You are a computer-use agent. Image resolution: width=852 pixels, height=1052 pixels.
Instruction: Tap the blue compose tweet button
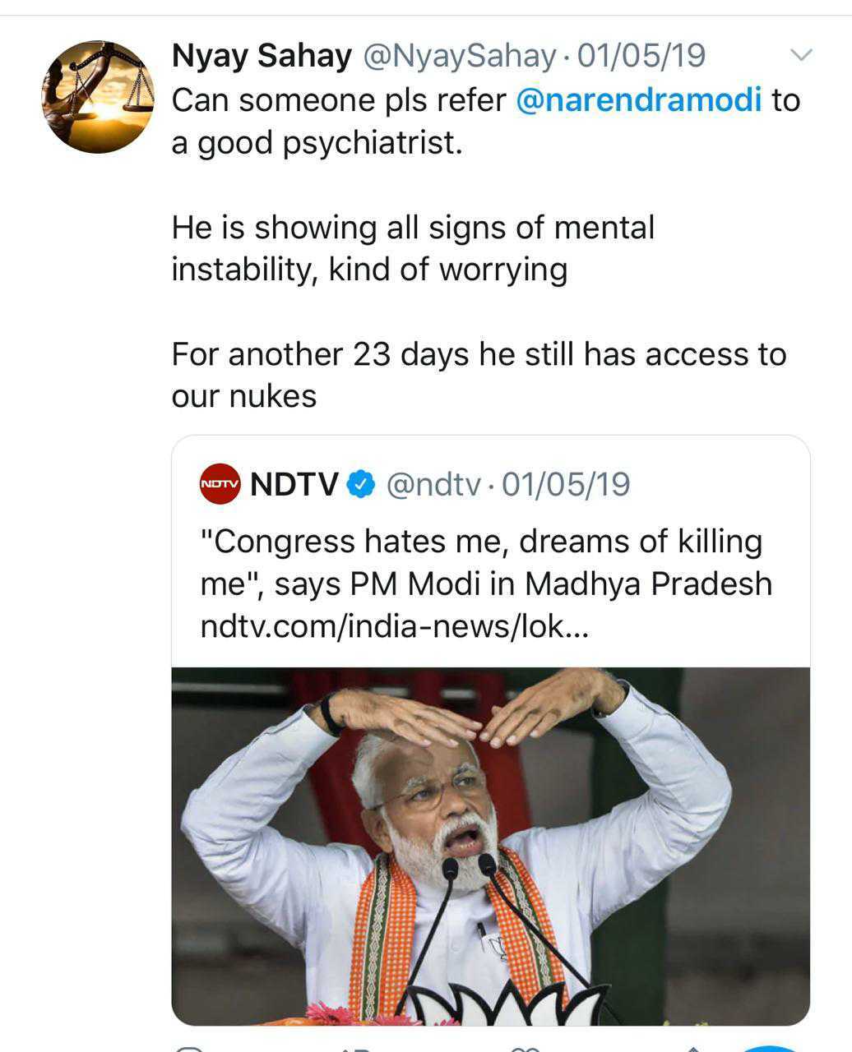[x=770, y=1048]
